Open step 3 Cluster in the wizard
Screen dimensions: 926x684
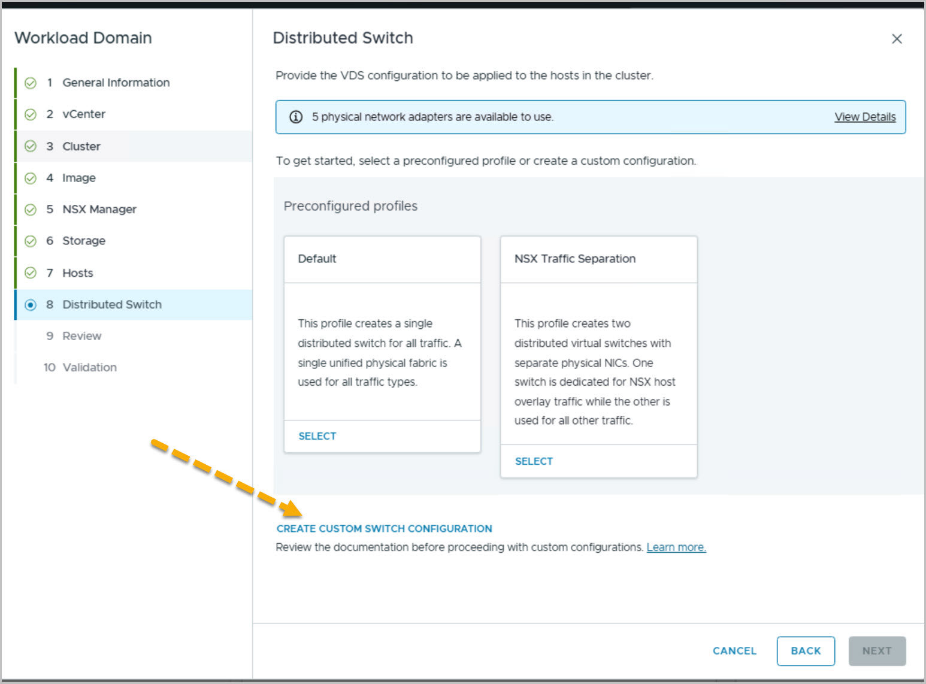point(134,146)
